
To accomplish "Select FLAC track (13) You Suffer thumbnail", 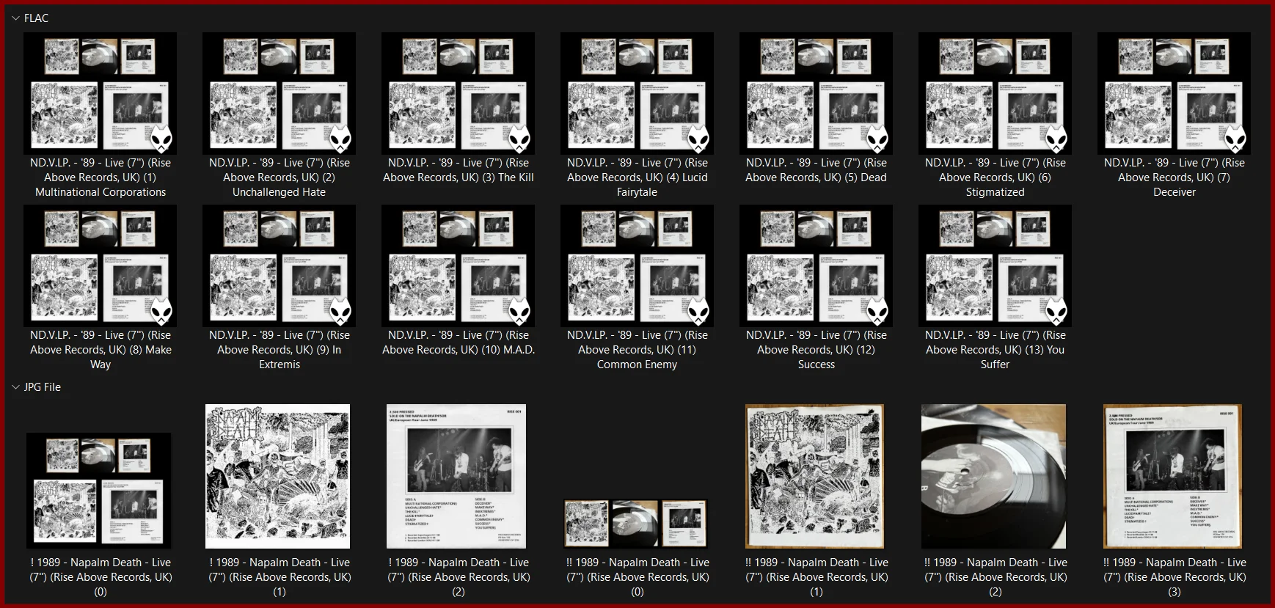I will (995, 265).
